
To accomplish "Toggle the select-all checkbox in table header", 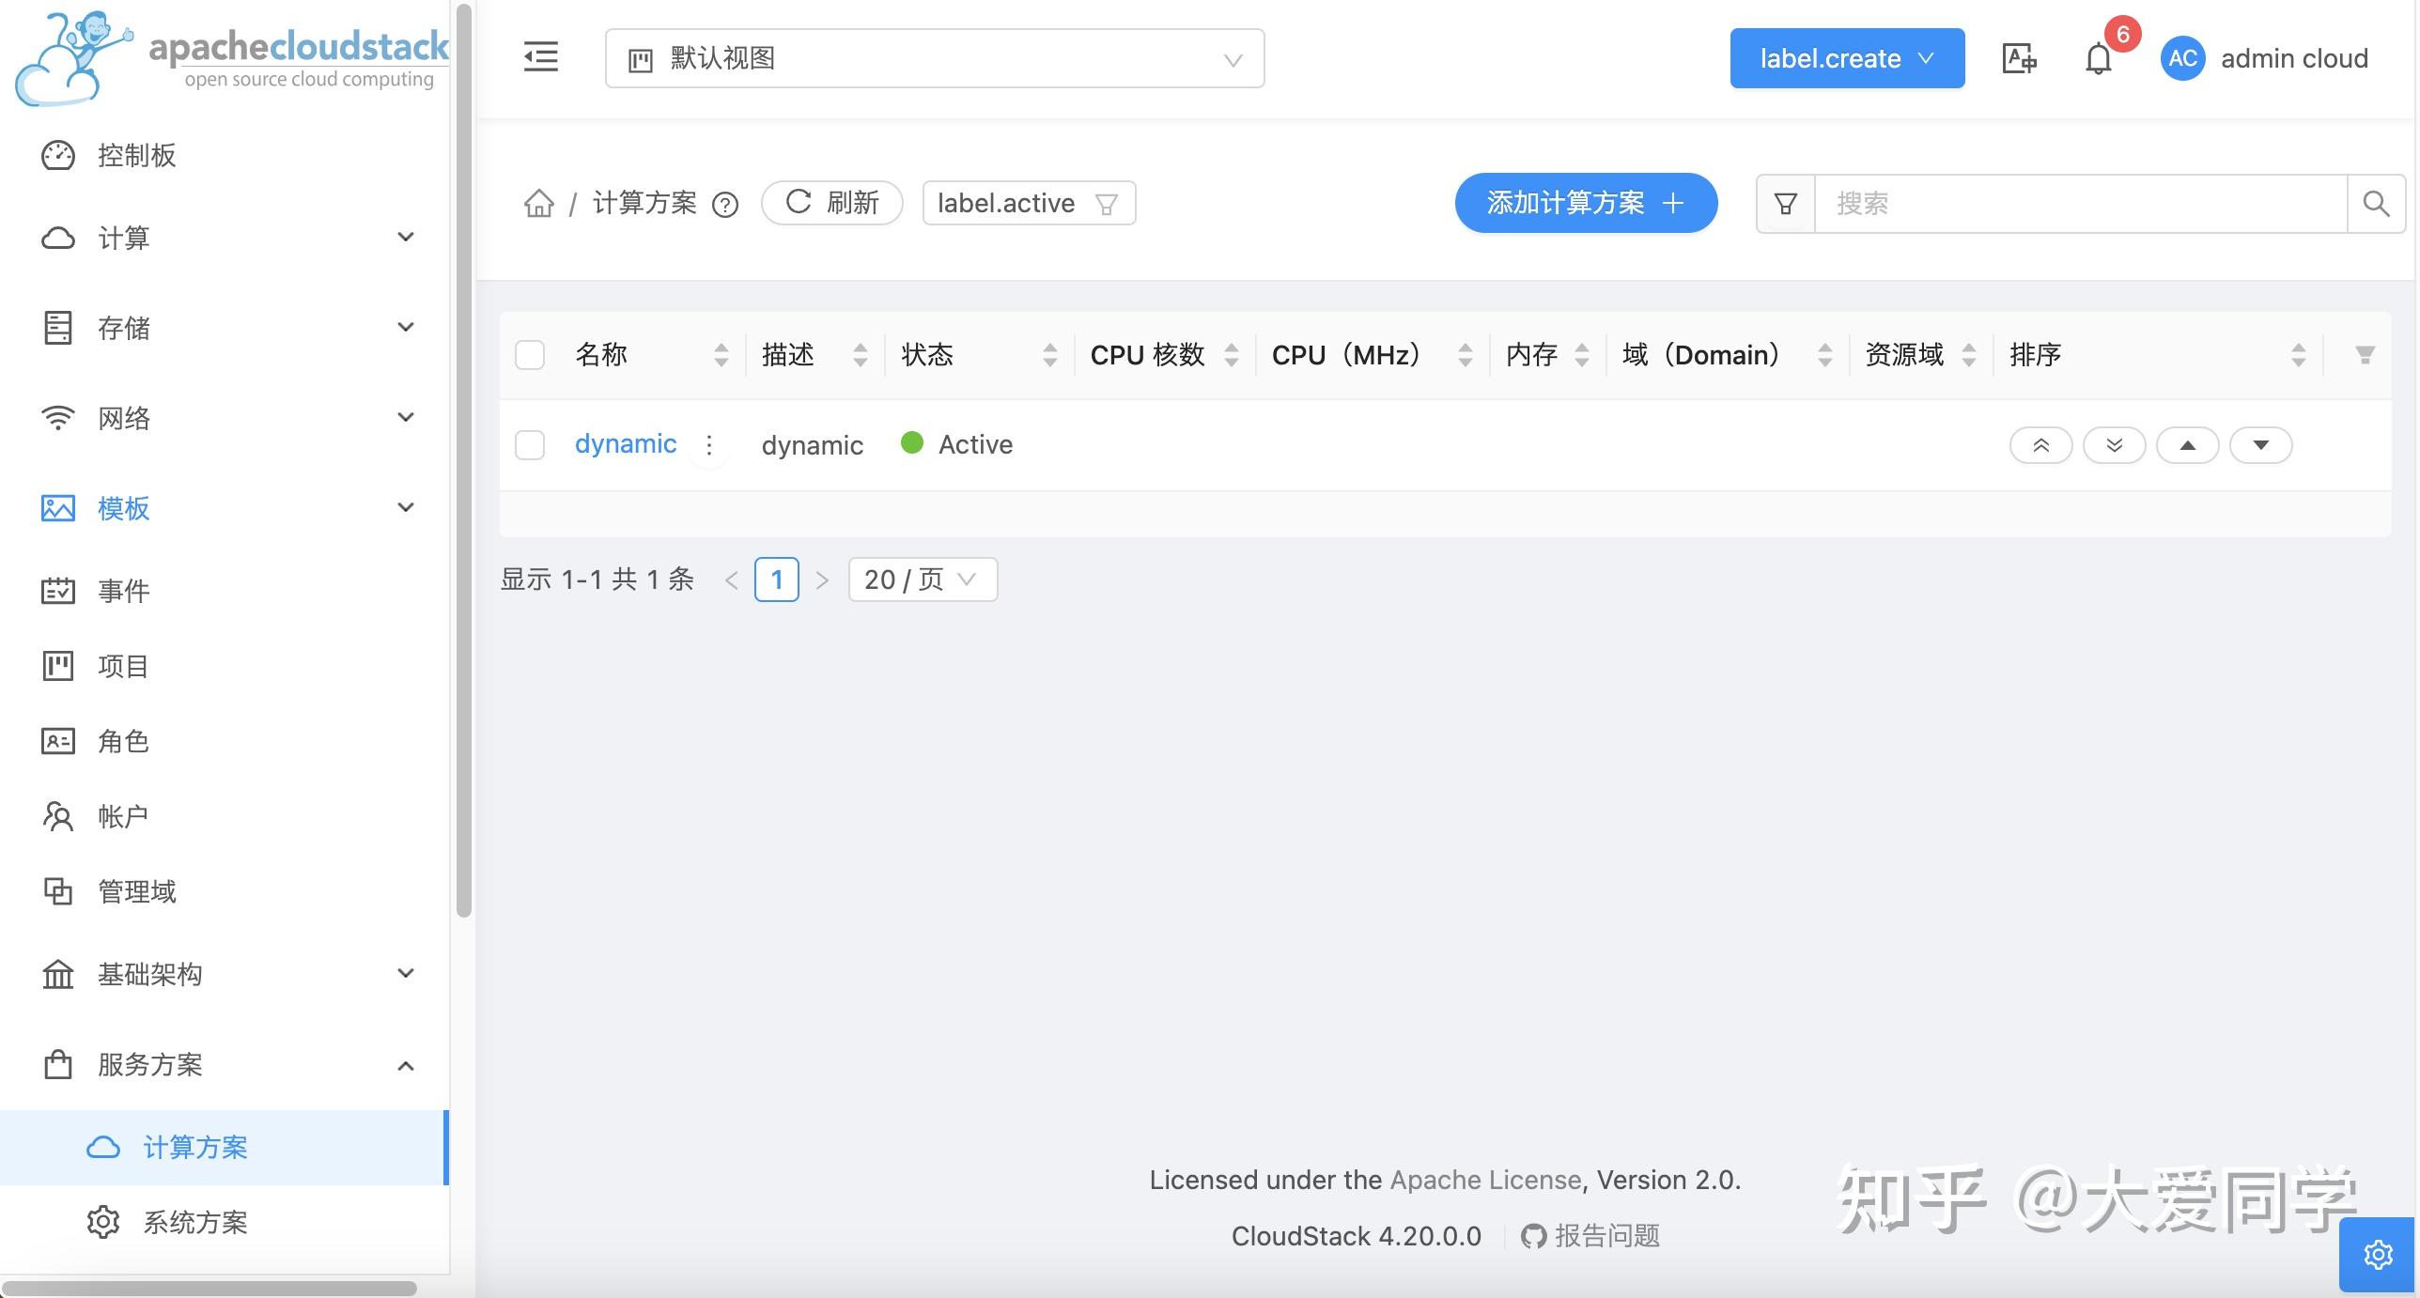I will coord(529,355).
